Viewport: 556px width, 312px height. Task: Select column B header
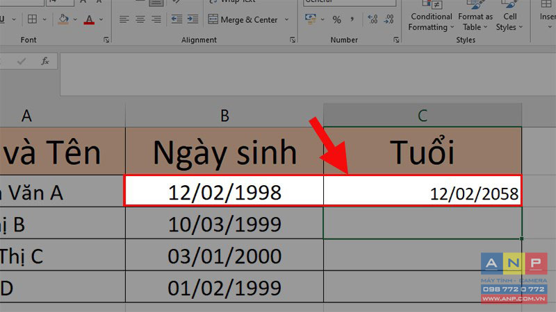pyautogui.click(x=224, y=115)
